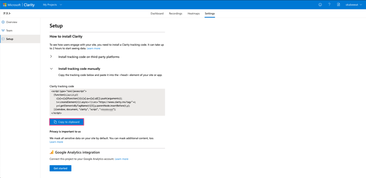
Task: Click the Get started button
Action: (60, 168)
